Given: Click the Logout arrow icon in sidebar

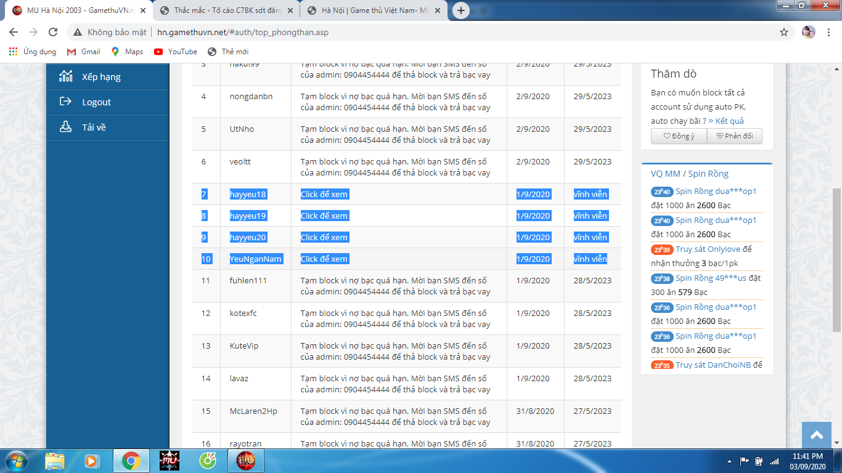Looking at the screenshot, I should [x=66, y=102].
